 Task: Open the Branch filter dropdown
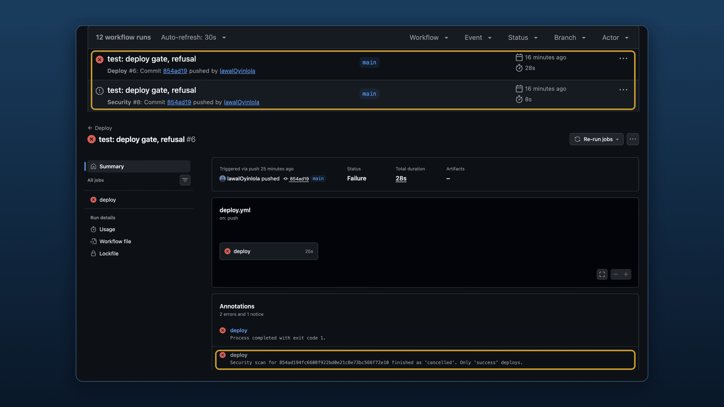(570, 38)
